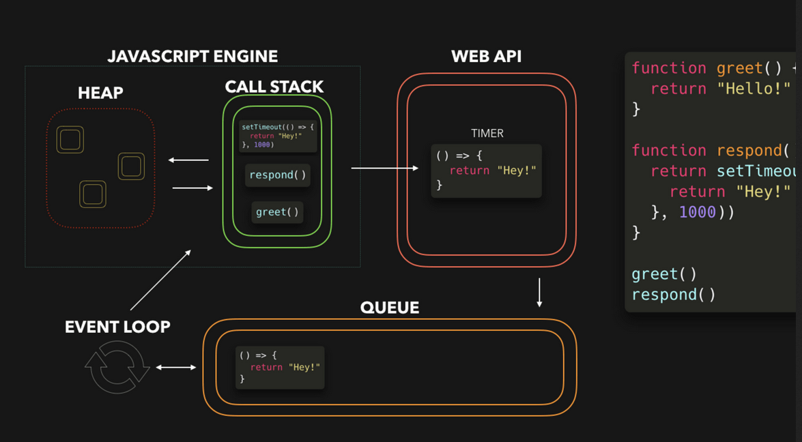Click the middle heap object square
The image size is (802, 442).
click(130, 166)
